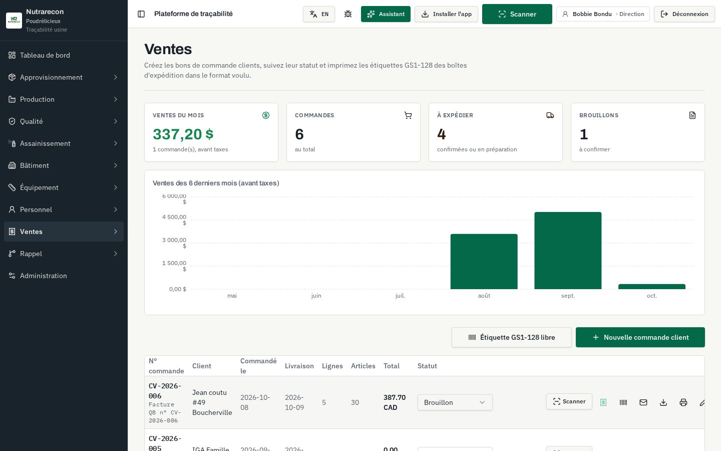
Task: Open the Rappel section
Action: [x=64, y=254]
